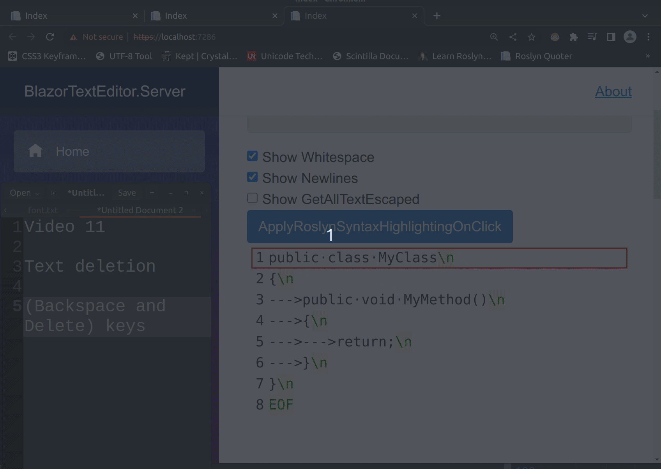Click the media controls icon near the address bar
The image size is (661, 469).
click(592, 37)
